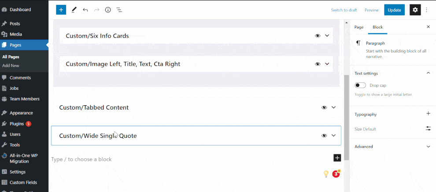This screenshot has height=192, width=436.
Task: Click the Undo arrow icon
Action: point(85,10)
